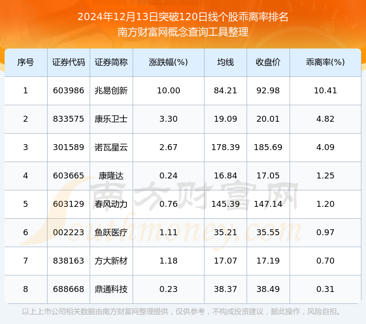Click the 0.31 deviation rate value
The height and width of the screenshot is (324, 366).
coord(325,289)
